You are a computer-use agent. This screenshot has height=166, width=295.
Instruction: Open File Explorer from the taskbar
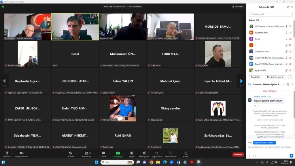(x=158, y=162)
